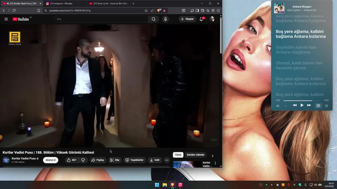
Task: Open Leo AI sparkle icon in toolbar
Action: tap(208, 10)
